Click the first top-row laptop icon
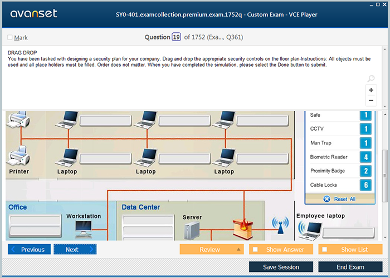390x278 pixels. coord(67,120)
